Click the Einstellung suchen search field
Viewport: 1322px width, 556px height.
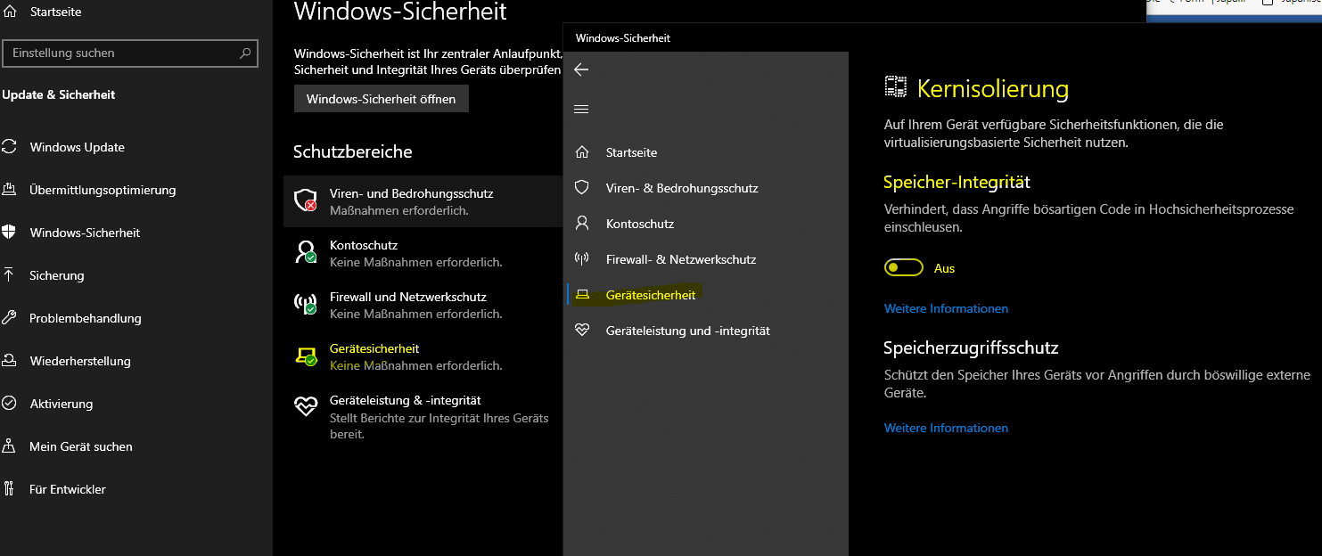coord(120,53)
